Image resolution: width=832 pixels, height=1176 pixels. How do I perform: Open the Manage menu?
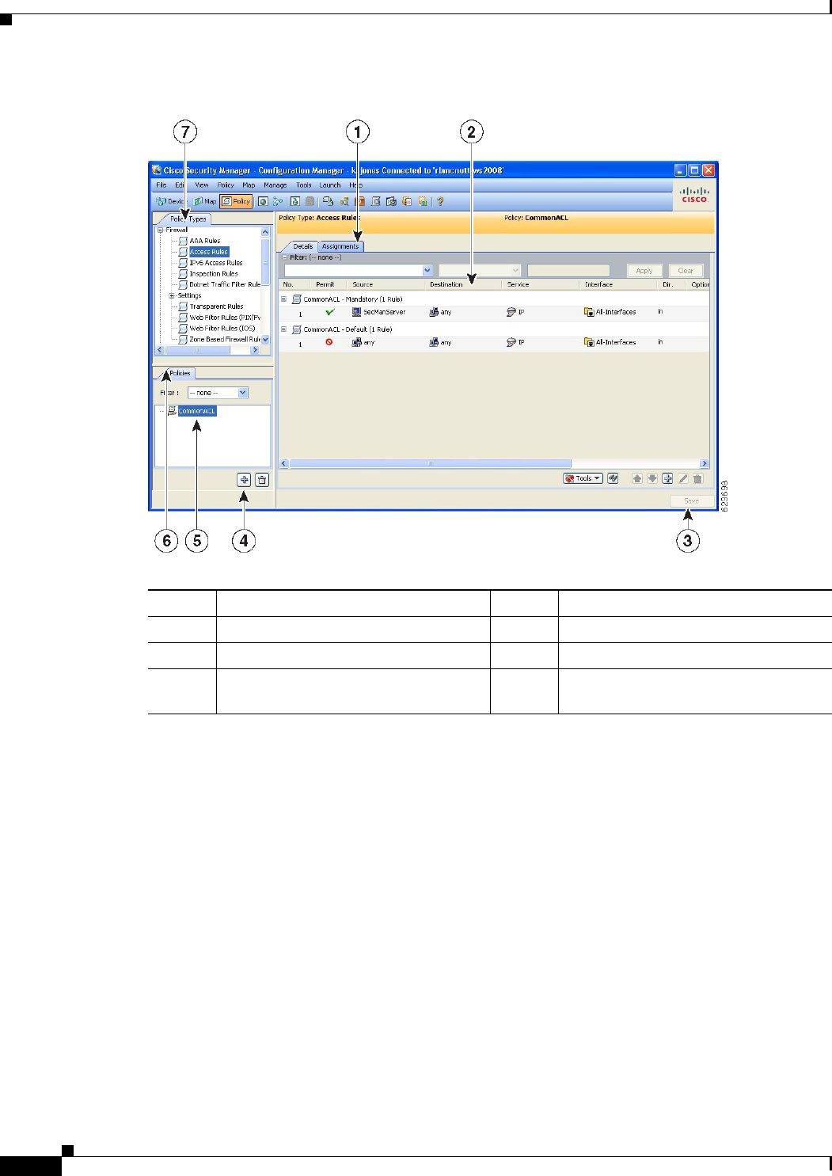tap(275, 185)
